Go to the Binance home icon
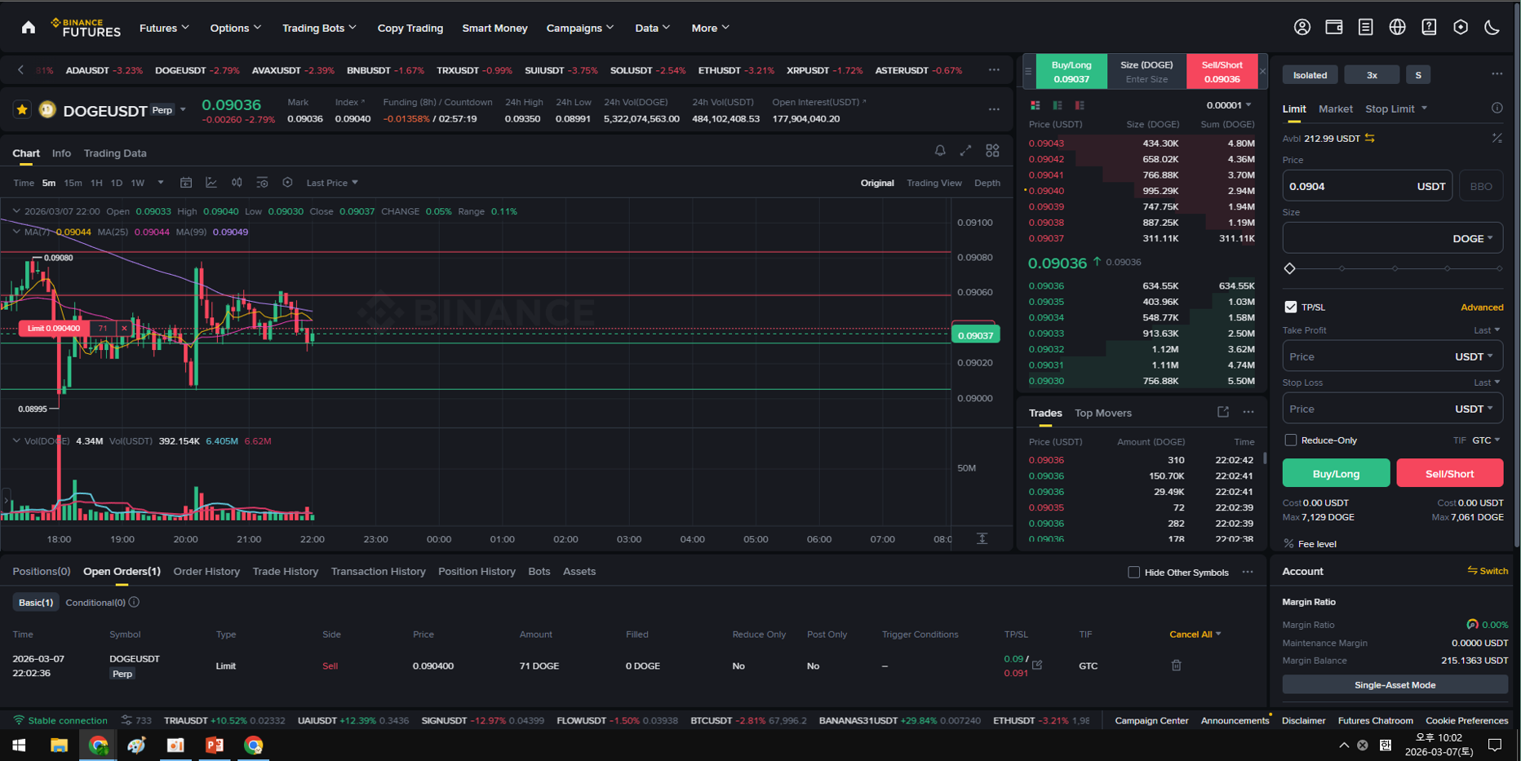1521x761 pixels. pyautogui.click(x=29, y=28)
